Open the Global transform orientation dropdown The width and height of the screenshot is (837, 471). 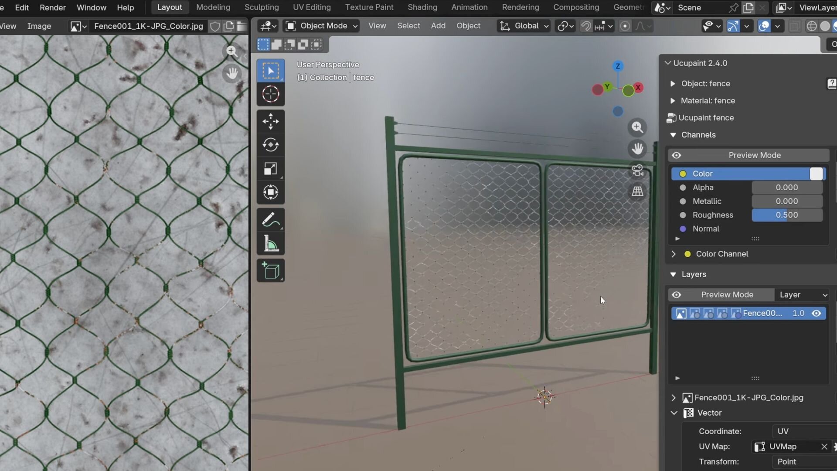[524, 26]
